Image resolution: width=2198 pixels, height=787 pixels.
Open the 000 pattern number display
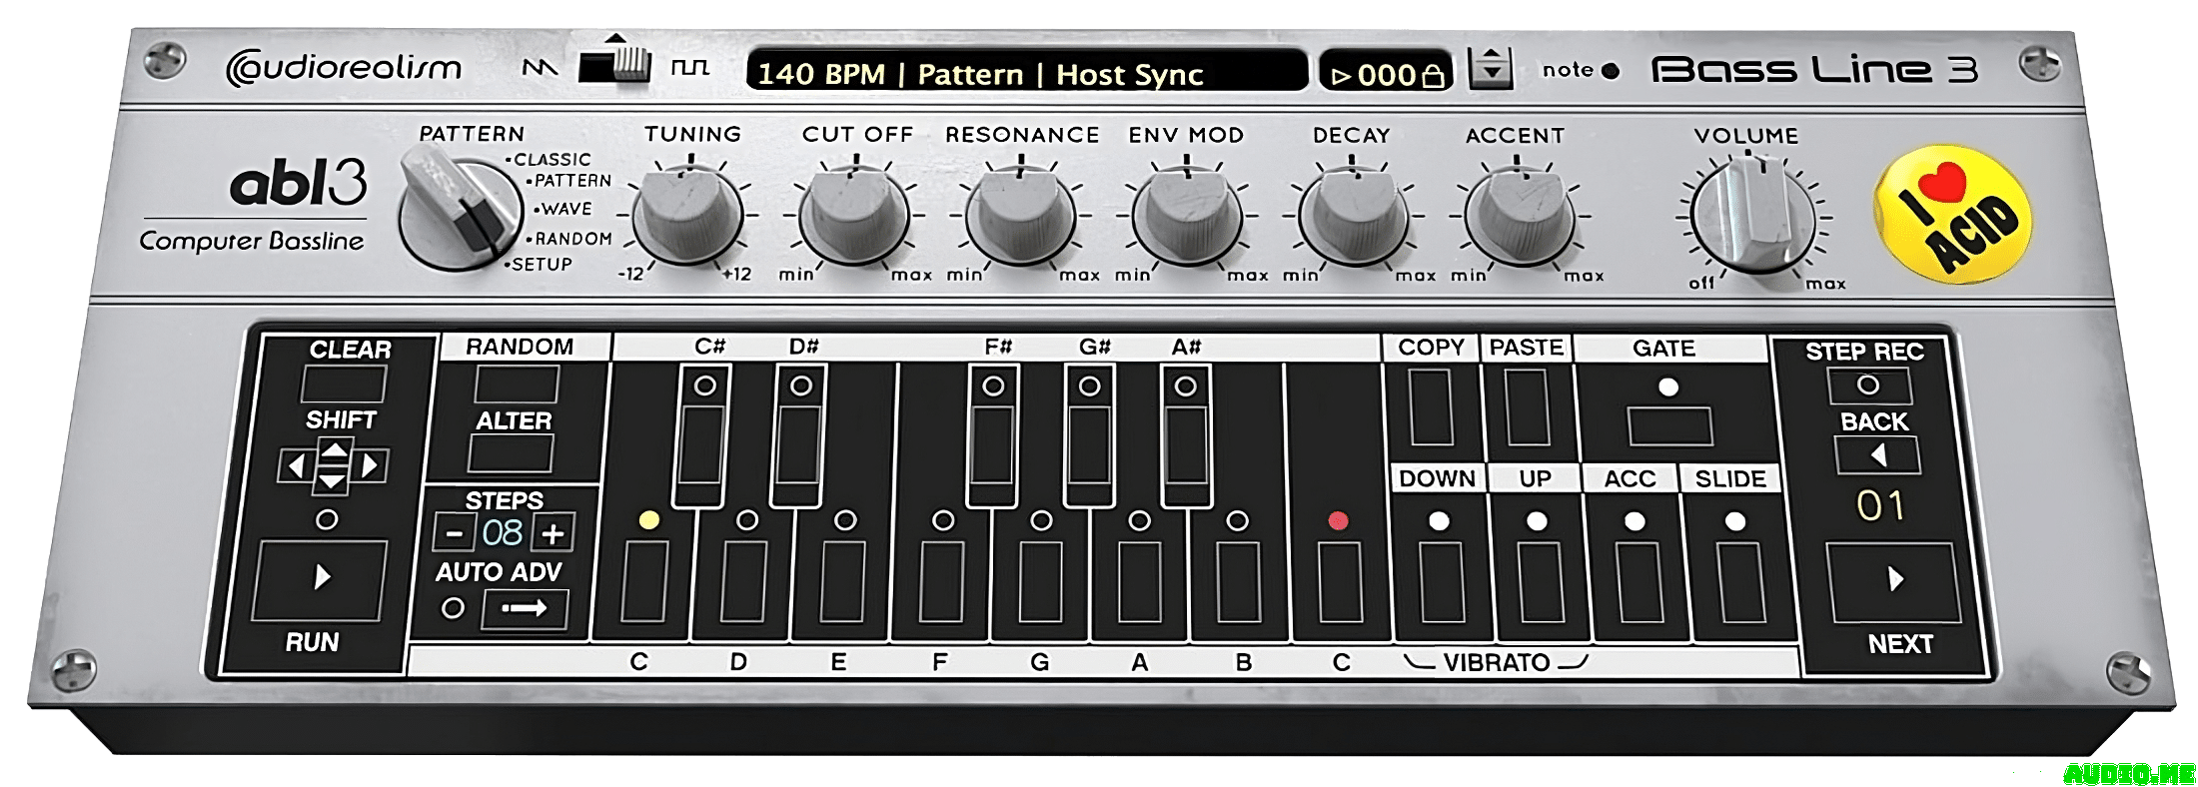click(x=1385, y=73)
